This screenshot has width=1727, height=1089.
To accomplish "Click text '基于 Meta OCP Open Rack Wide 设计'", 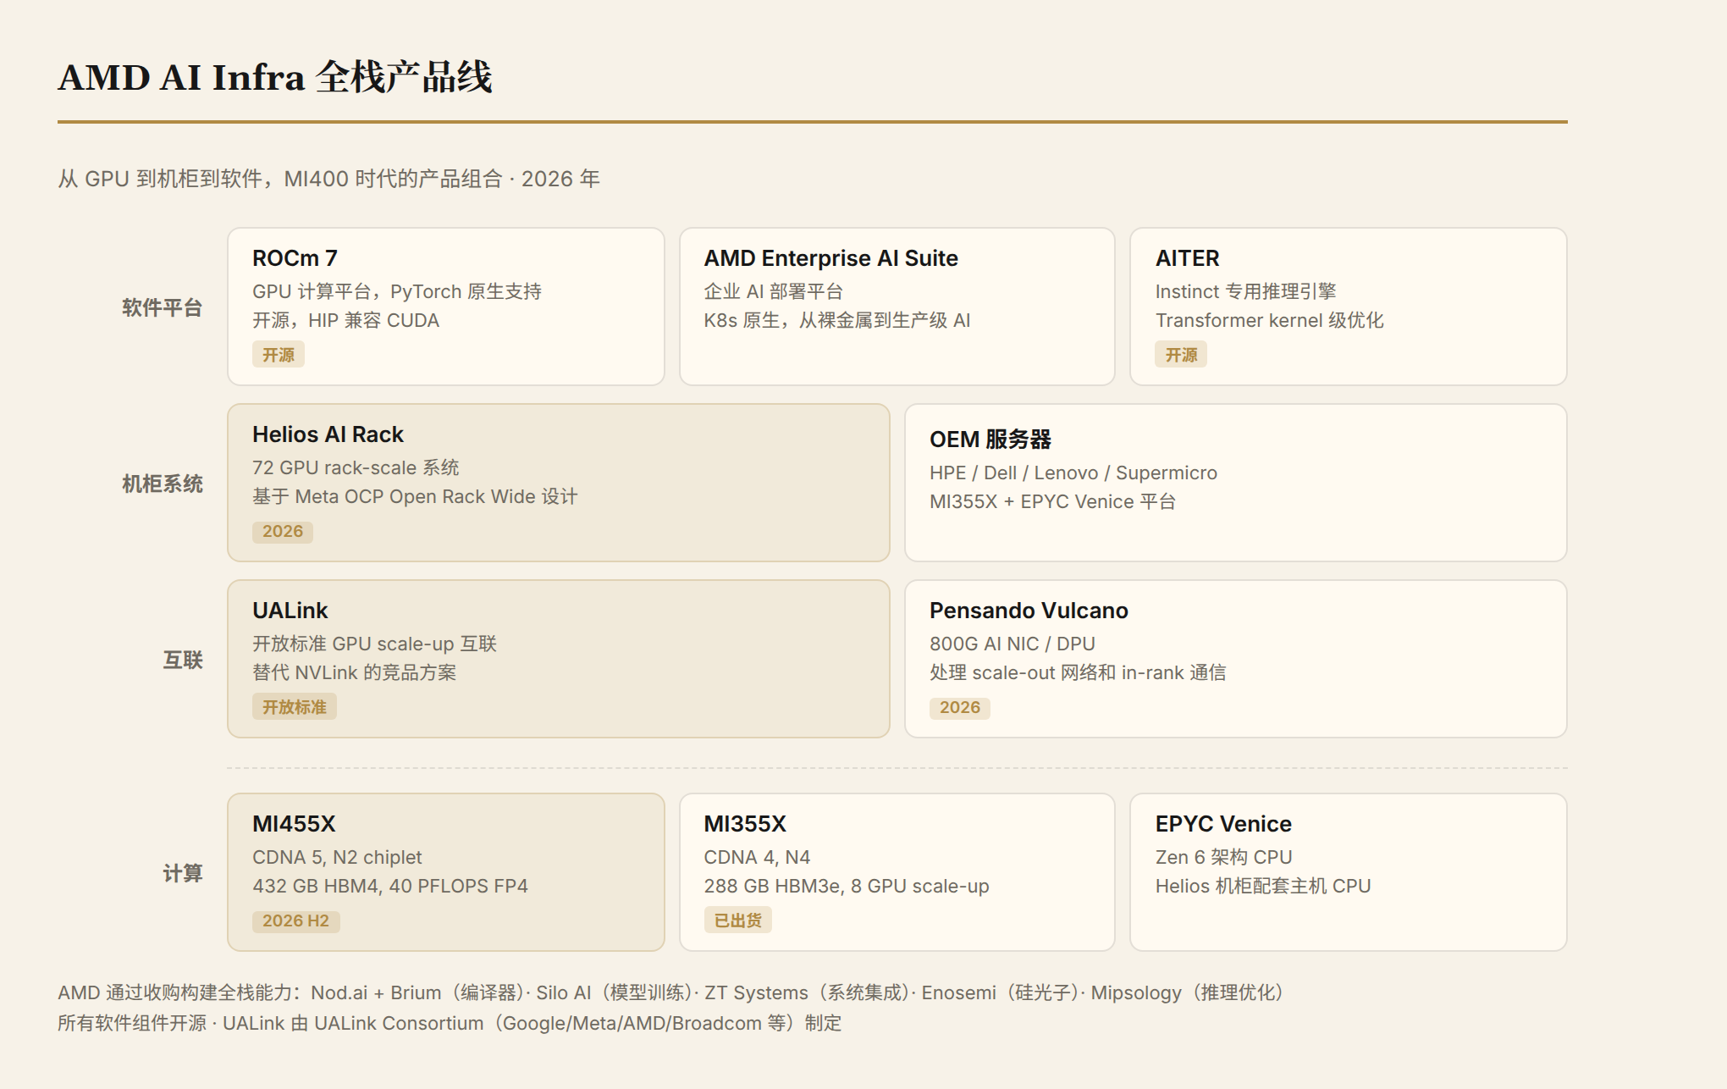I will [x=415, y=496].
